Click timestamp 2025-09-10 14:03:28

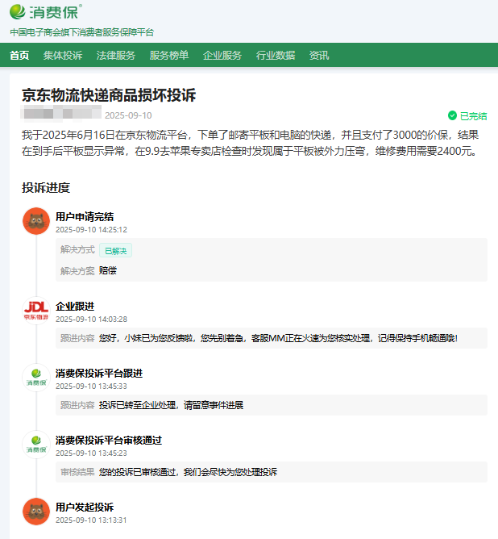coord(91,320)
